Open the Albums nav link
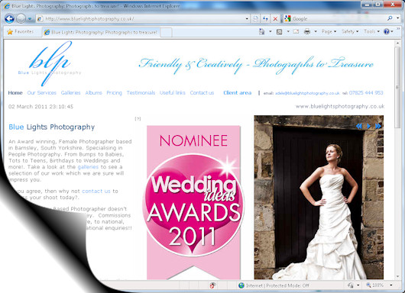Image resolution: width=405 pixels, height=293 pixels. coord(93,93)
